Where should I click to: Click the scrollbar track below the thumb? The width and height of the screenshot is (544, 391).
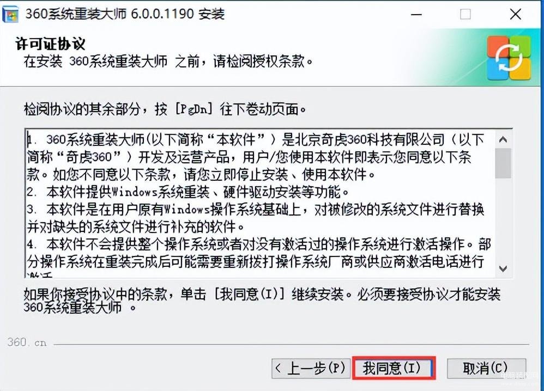pyautogui.click(x=503, y=219)
